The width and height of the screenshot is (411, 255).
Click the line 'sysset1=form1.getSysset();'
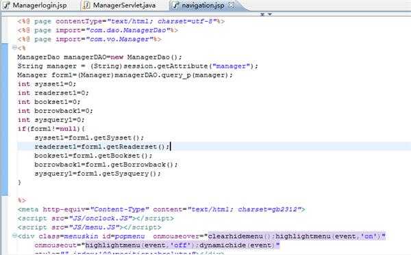pos(89,137)
